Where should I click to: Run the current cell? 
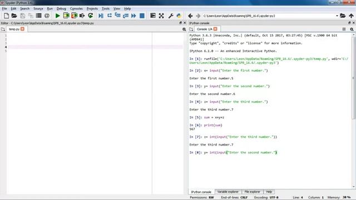point(66,16)
